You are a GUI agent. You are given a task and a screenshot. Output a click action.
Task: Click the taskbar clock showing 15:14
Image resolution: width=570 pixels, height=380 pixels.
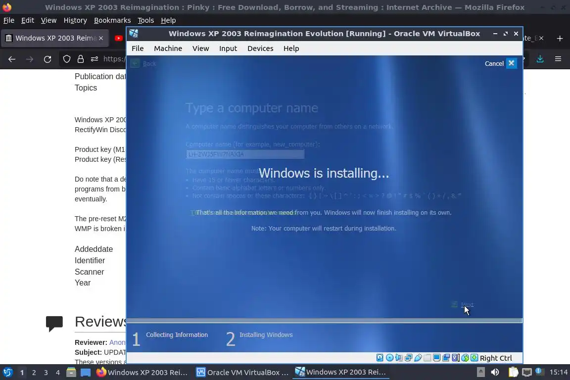tap(558, 373)
